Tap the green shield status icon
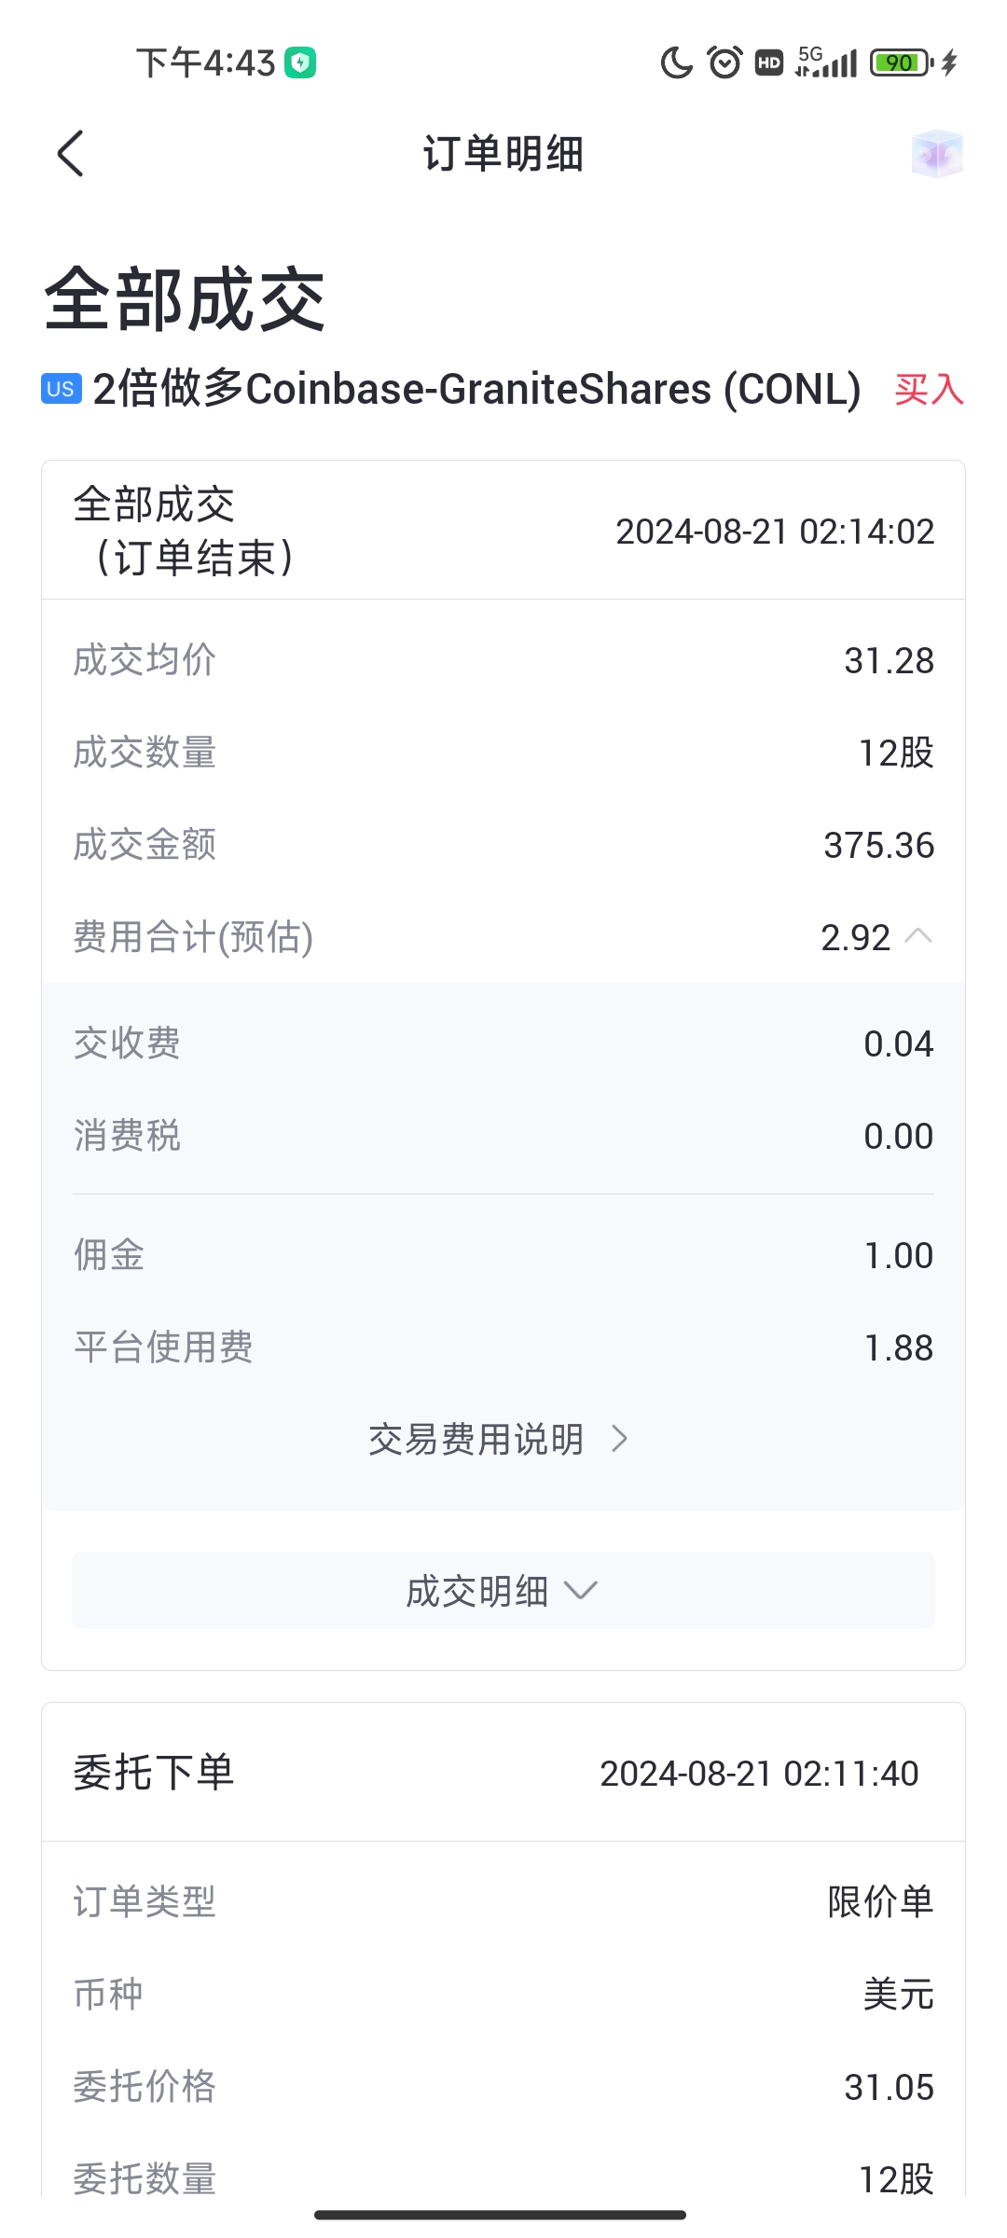Viewport: 1007px width, 2238px height. (300, 63)
